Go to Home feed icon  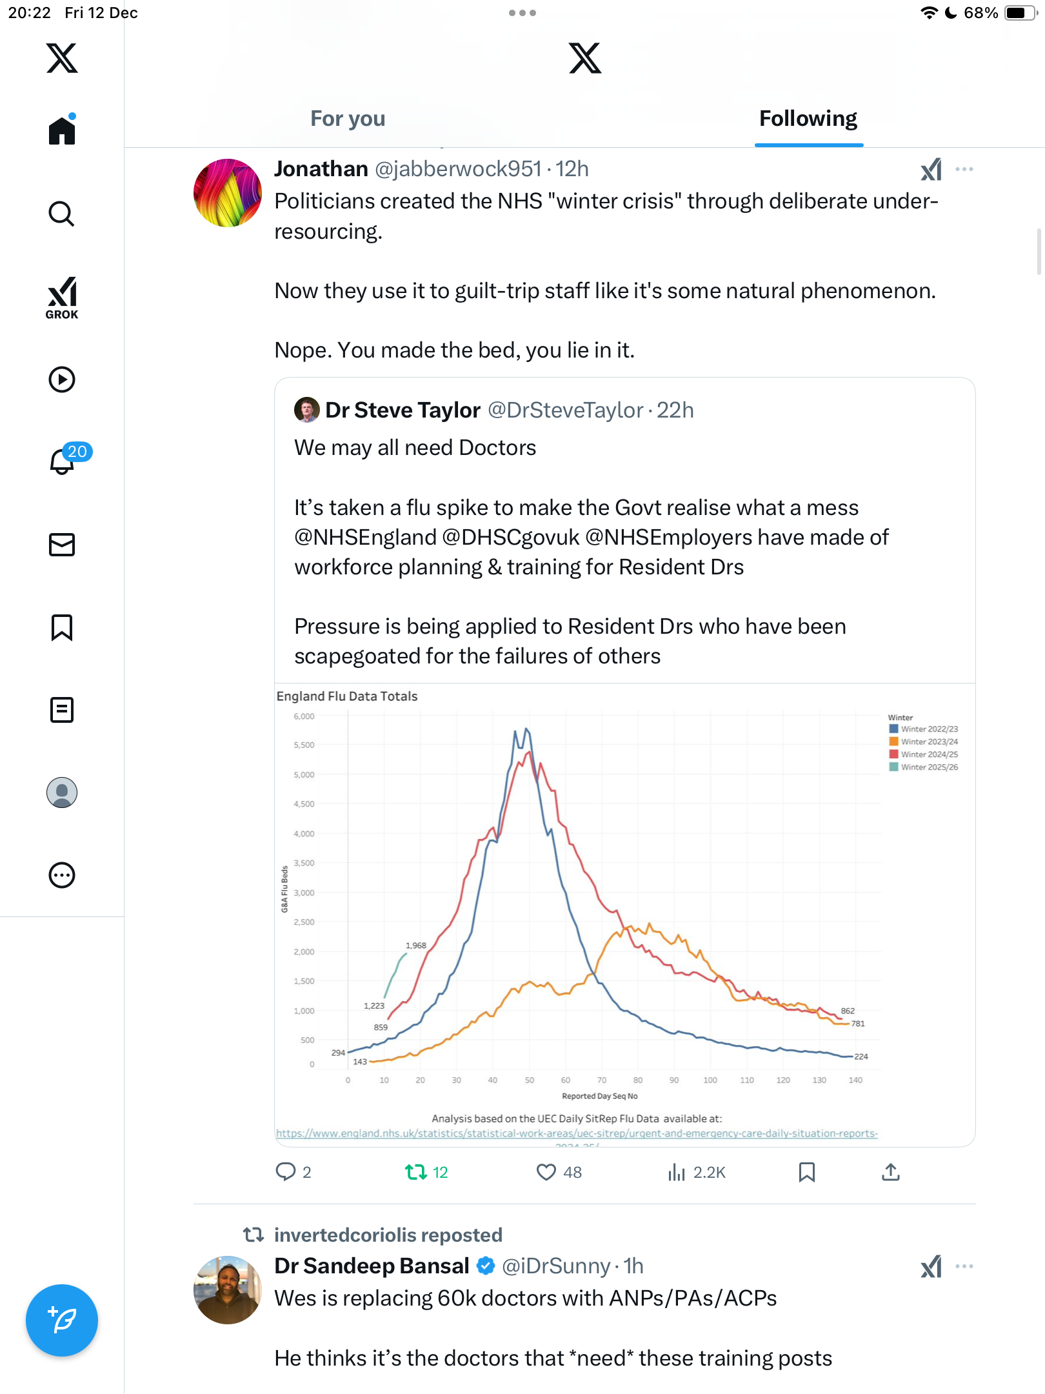point(62,131)
